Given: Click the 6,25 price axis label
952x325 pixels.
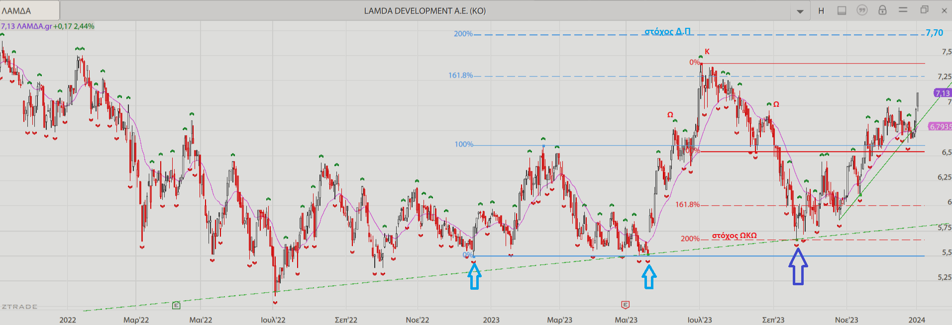Looking at the screenshot, I should (x=944, y=177).
